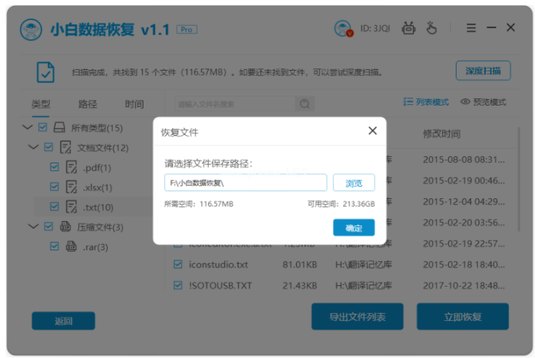Collapse the 文档文件(12) tree node
This screenshot has width=535, height=358.
point(33,148)
